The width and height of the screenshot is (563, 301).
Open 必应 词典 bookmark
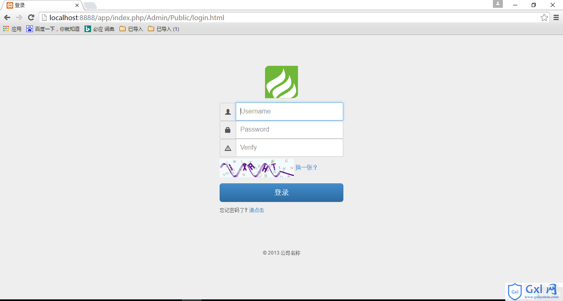(x=99, y=29)
